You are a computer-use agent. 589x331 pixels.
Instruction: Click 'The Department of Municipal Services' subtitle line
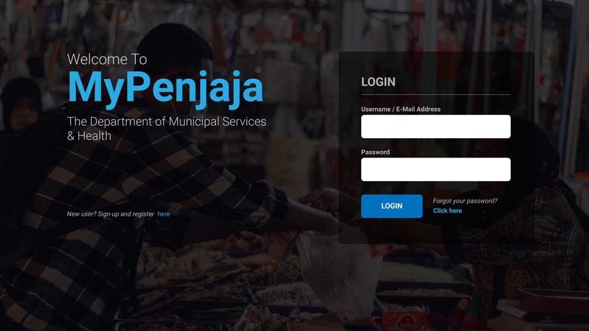click(167, 122)
